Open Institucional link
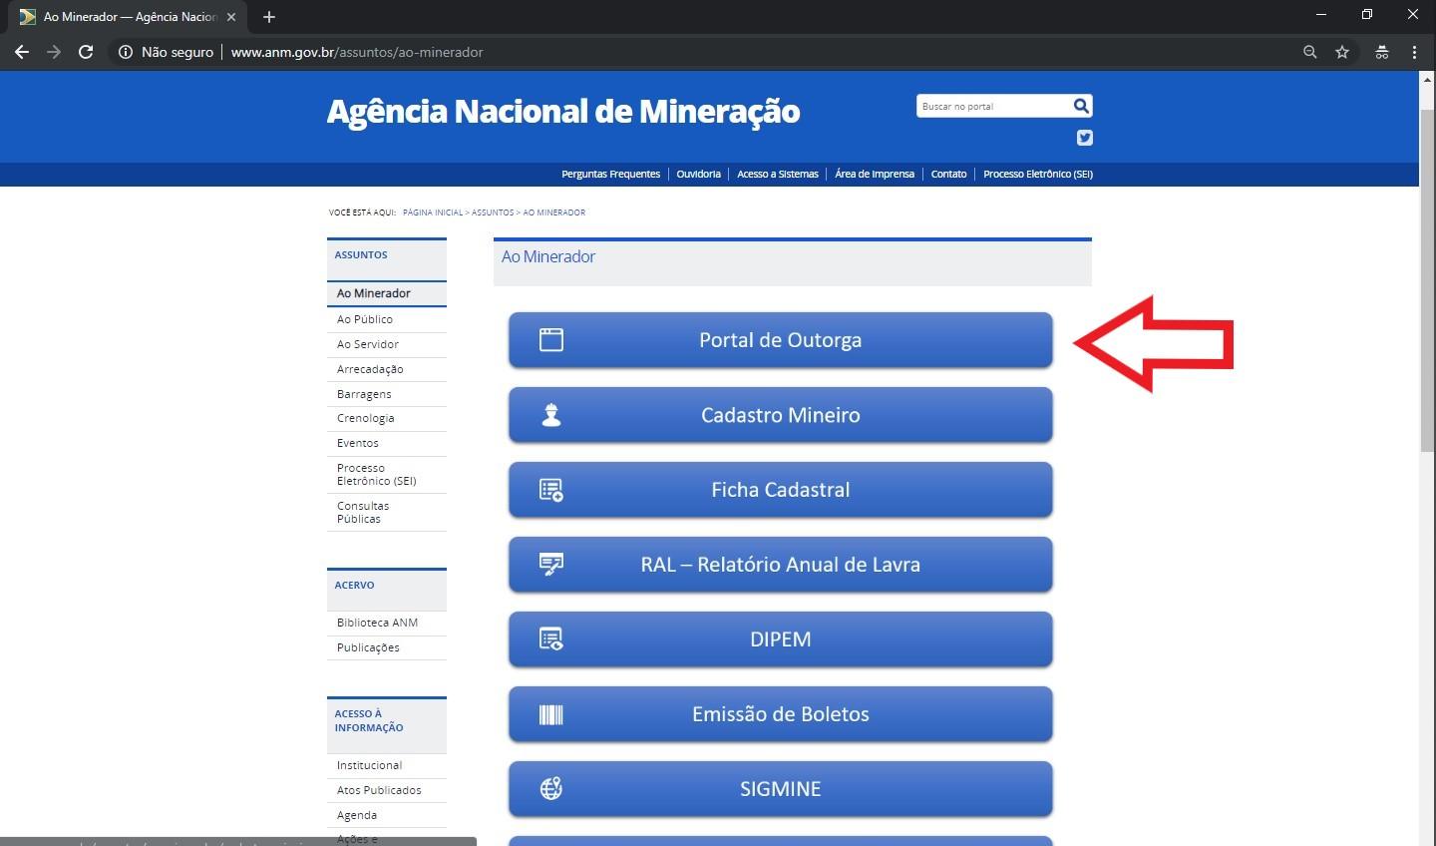Viewport: 1436px width, 846px height. click(x=387, y=765)
